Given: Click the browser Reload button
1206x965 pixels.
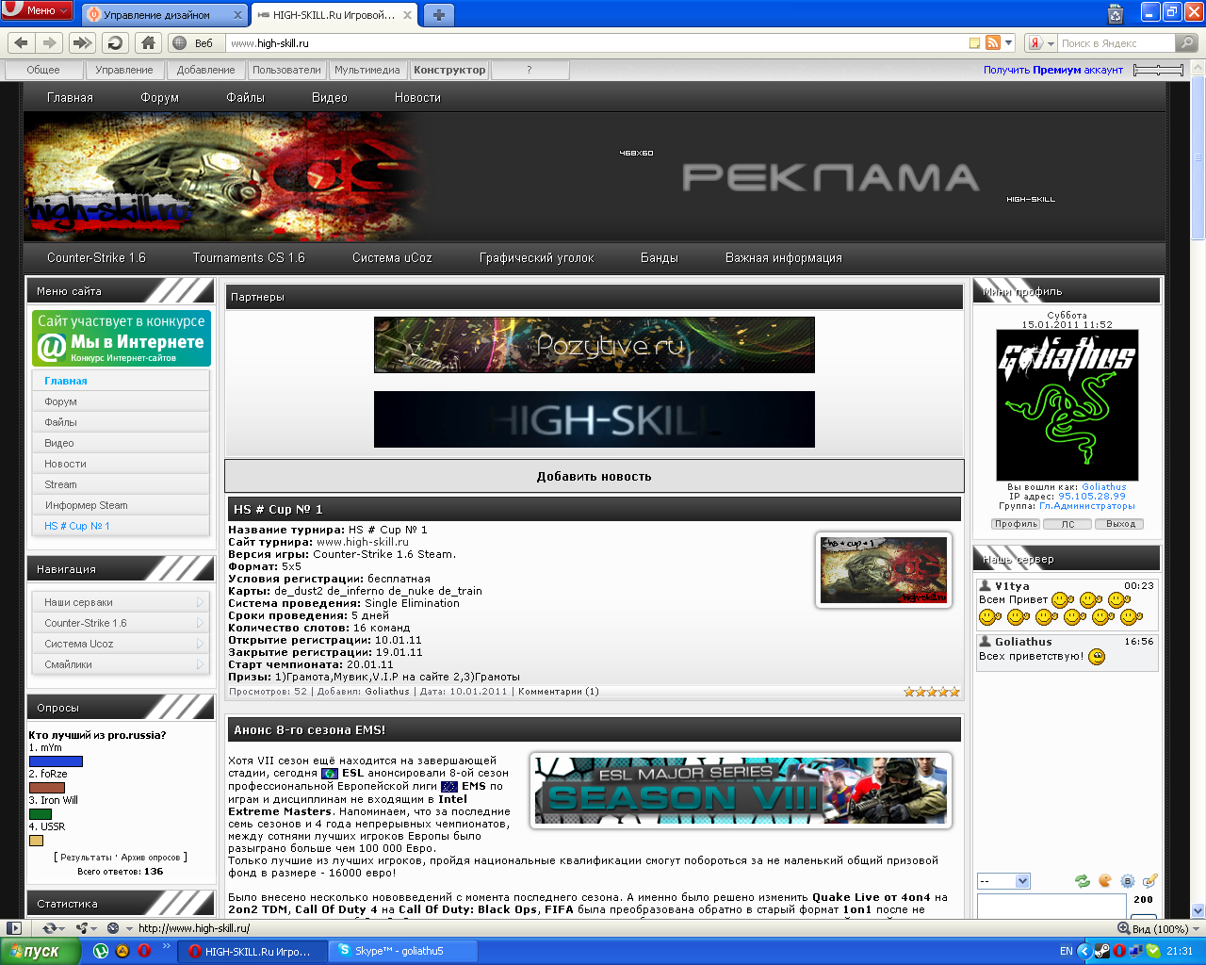Looking at the screenshot, I should (x=115, y=42).
